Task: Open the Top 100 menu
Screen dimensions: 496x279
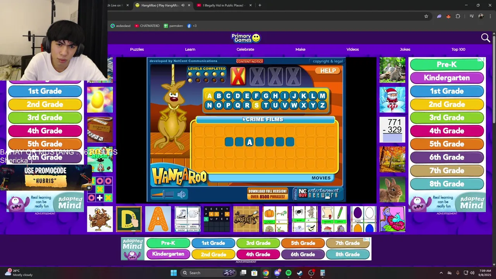Action: (458, 49)
